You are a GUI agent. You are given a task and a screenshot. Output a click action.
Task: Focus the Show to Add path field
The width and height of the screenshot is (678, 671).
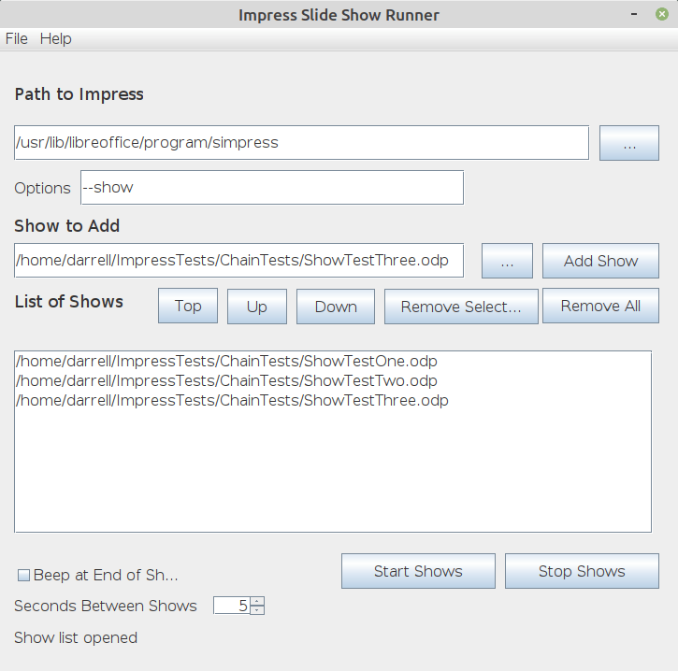(x=238, y=261)
